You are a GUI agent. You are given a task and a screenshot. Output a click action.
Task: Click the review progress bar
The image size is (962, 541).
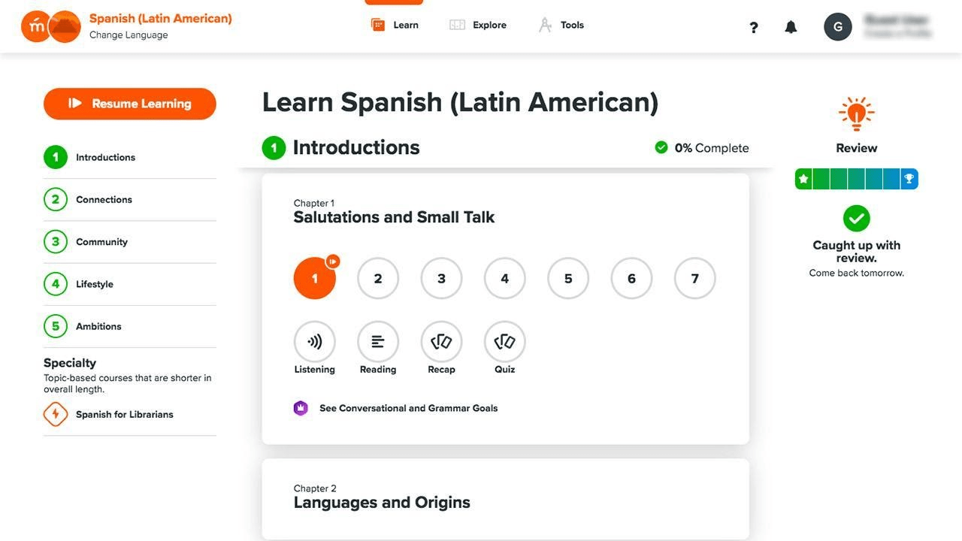point(857,179)
